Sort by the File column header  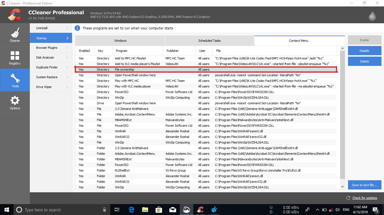pos(275,51)
